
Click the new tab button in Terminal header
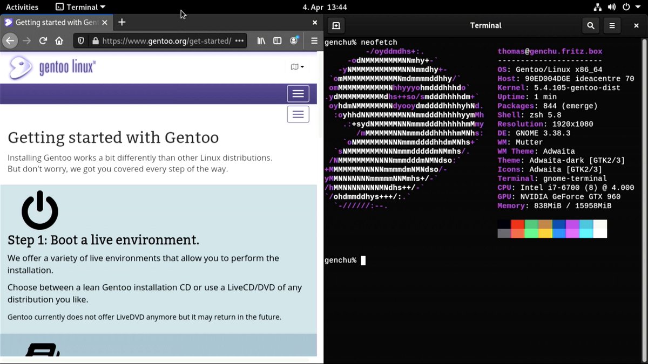(x=336, y=25)
